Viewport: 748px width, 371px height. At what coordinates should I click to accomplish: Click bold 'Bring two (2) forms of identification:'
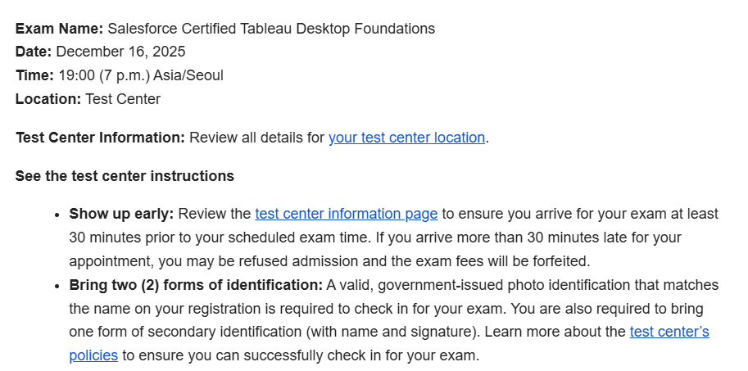(196, 285)
